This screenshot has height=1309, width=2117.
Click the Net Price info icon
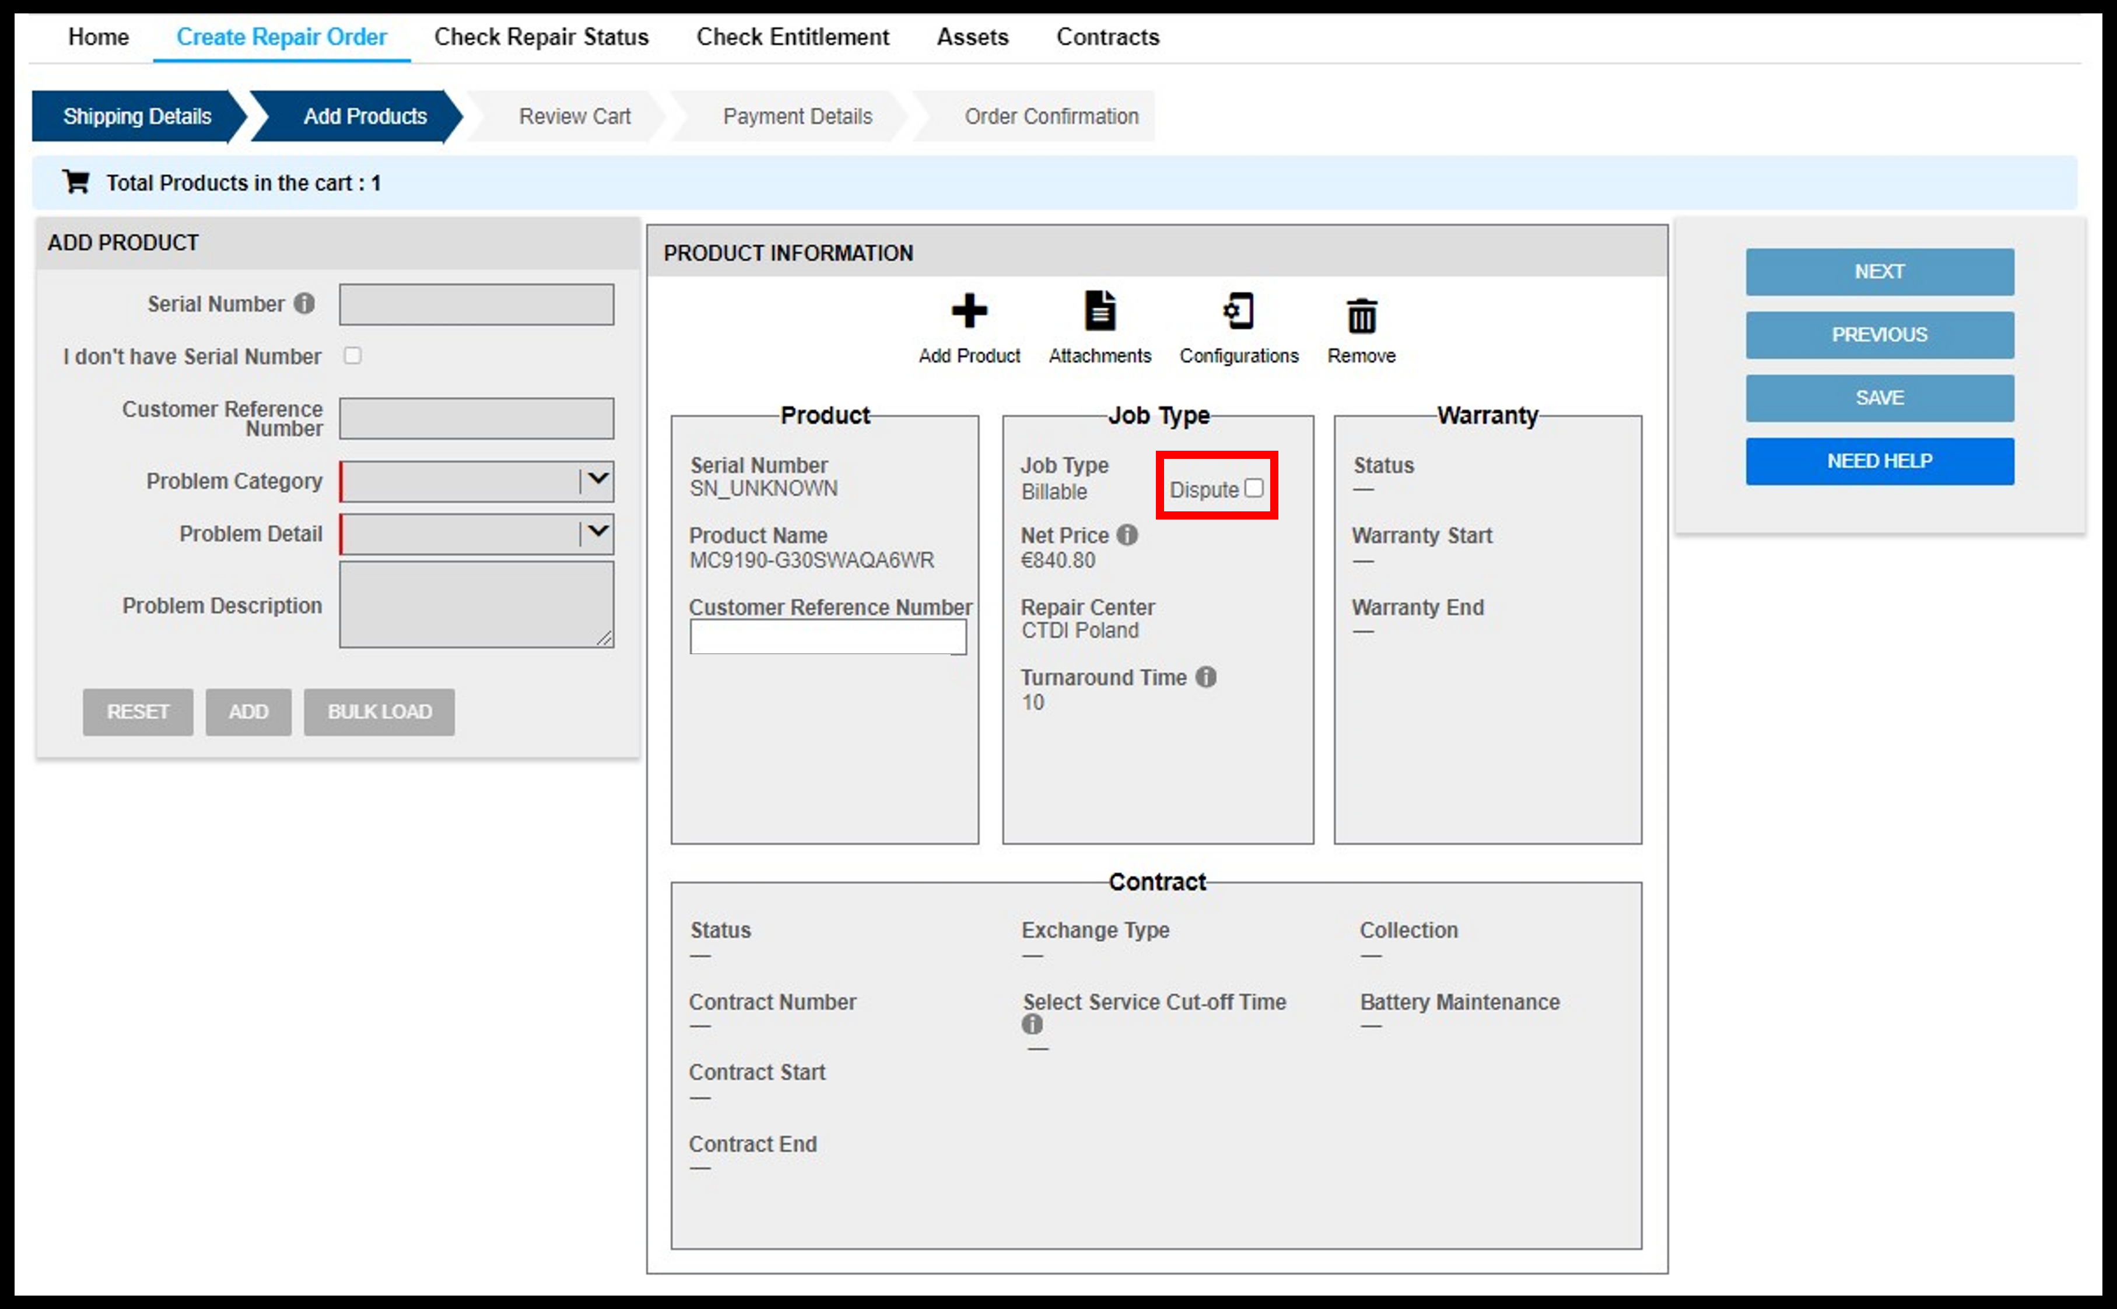point(1127,535)
